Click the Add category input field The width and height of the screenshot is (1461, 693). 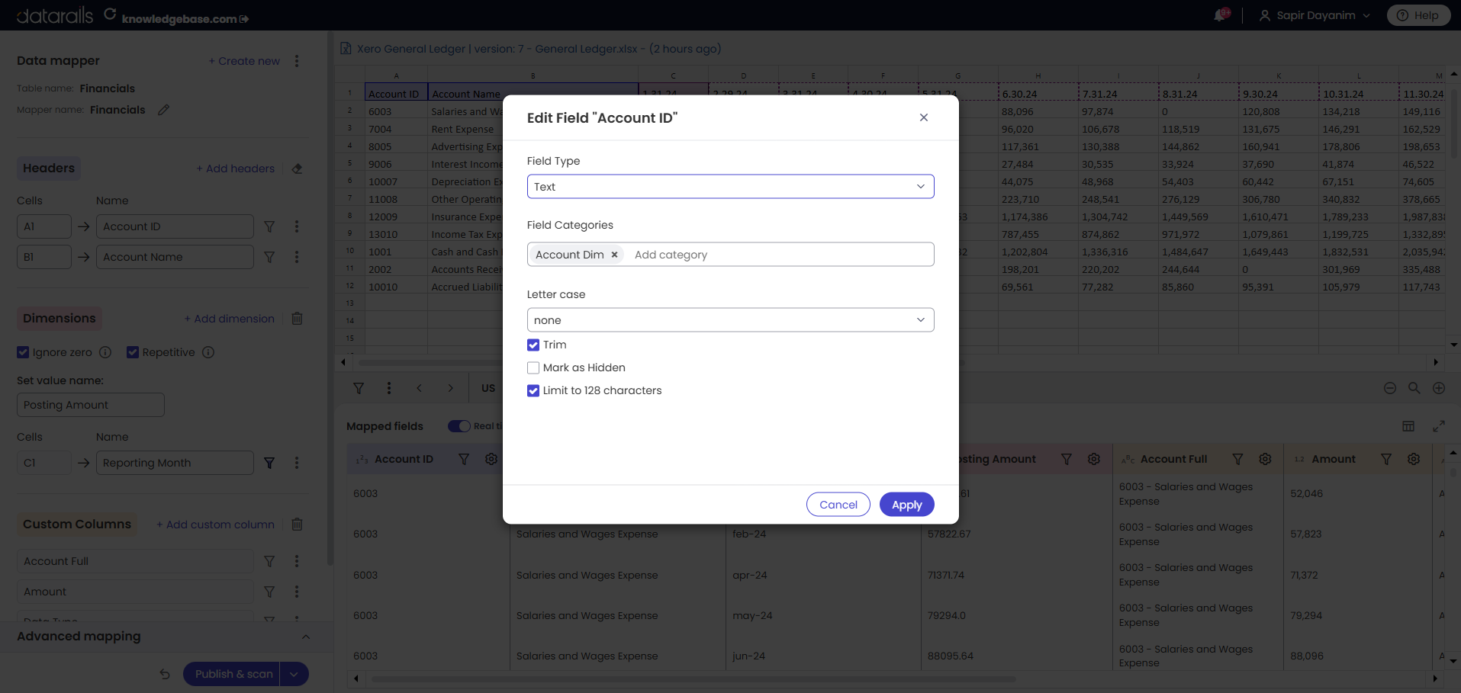778,255
